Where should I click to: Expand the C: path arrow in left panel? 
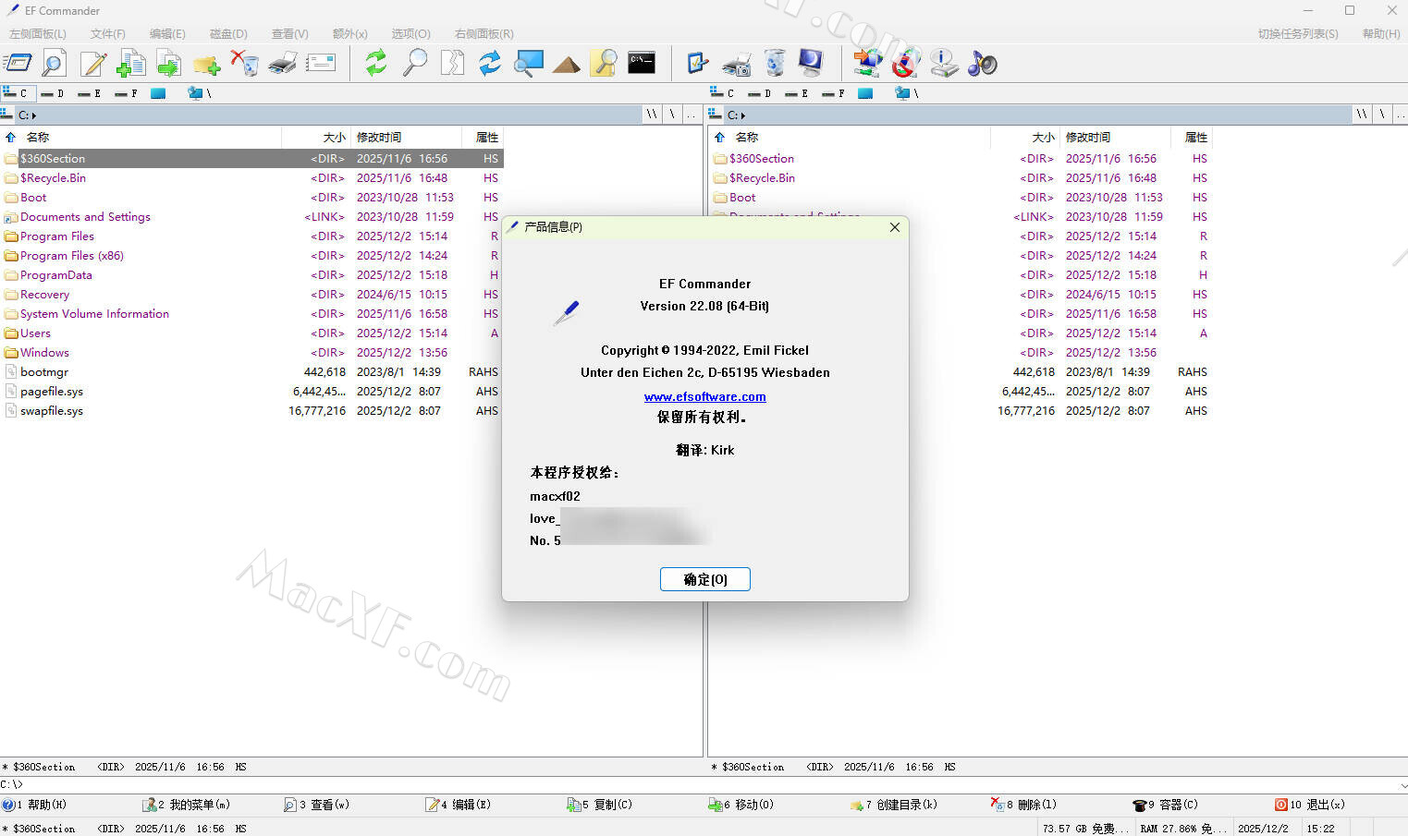tap(34, 115)
